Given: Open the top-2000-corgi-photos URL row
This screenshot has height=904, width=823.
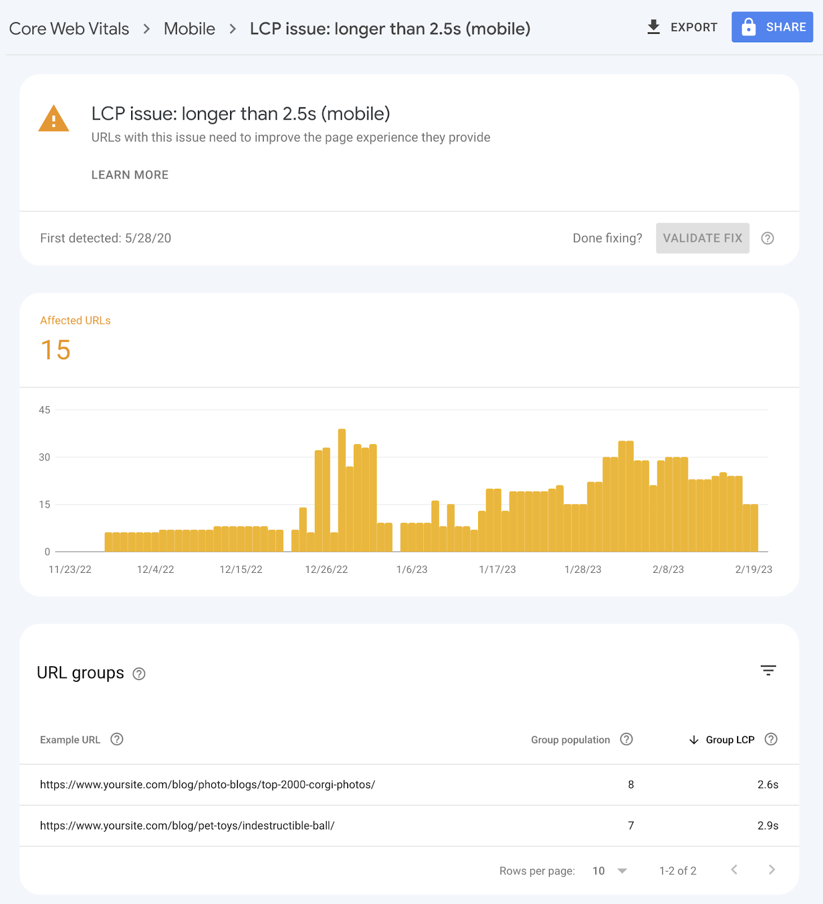Looking at the screenshot, I should (x=207, y=785).
